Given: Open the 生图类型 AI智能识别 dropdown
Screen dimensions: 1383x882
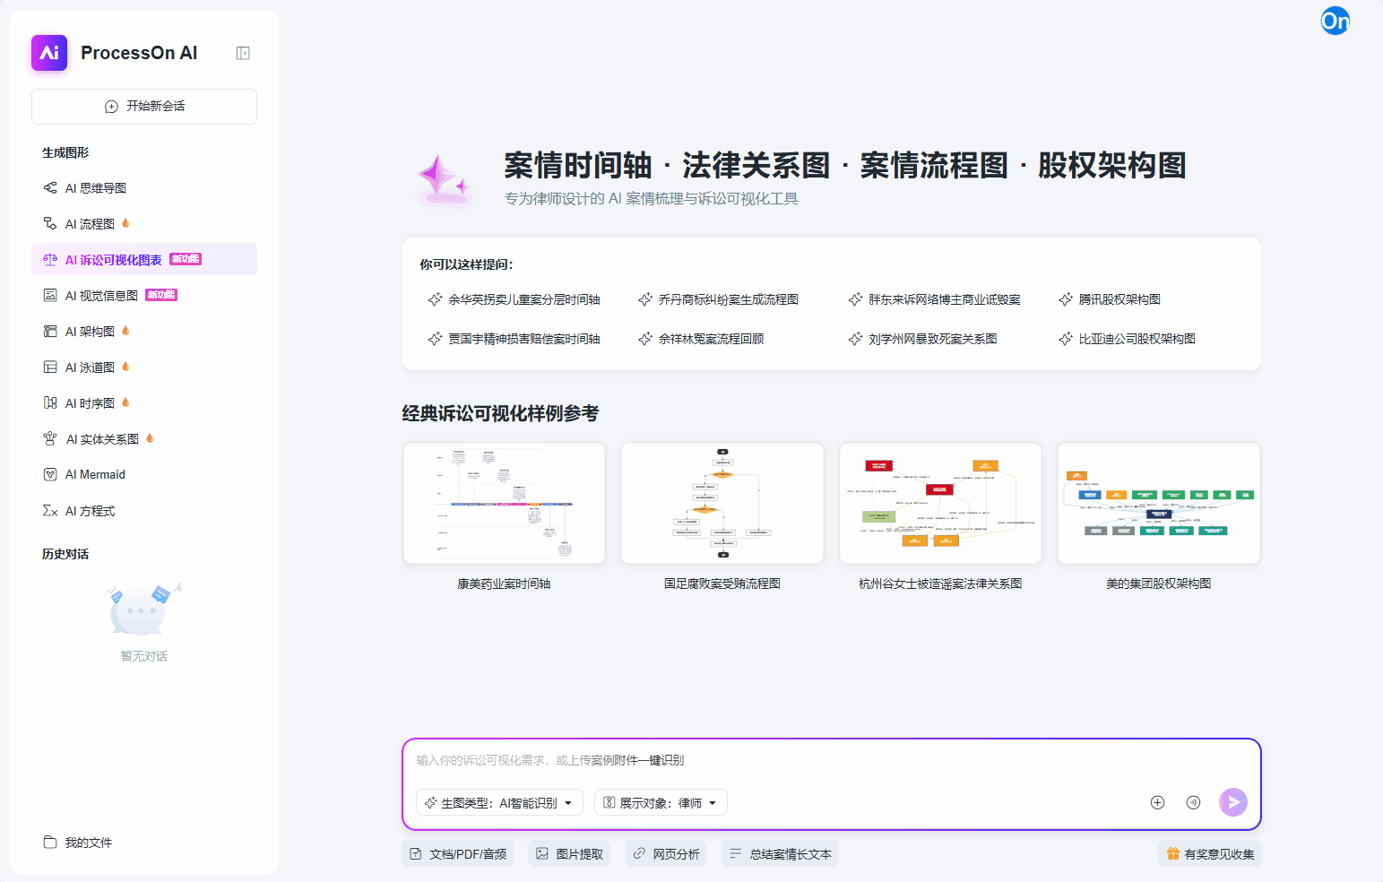Looking at the screenshot, I should point(499,803).
